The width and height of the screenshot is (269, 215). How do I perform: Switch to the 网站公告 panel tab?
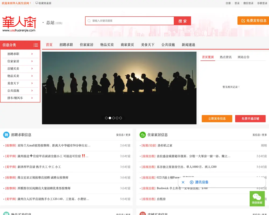(x=243, y=57)
